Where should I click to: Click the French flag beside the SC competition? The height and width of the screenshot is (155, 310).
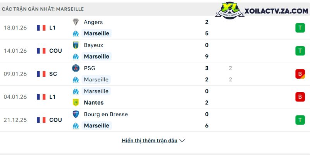41,74
